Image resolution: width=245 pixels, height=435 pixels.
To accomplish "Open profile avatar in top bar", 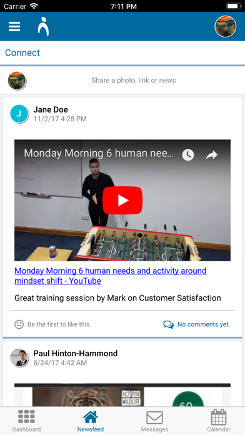I will pos(225,26).
